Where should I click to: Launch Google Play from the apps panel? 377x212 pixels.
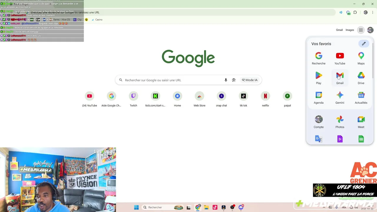(318, 78)
